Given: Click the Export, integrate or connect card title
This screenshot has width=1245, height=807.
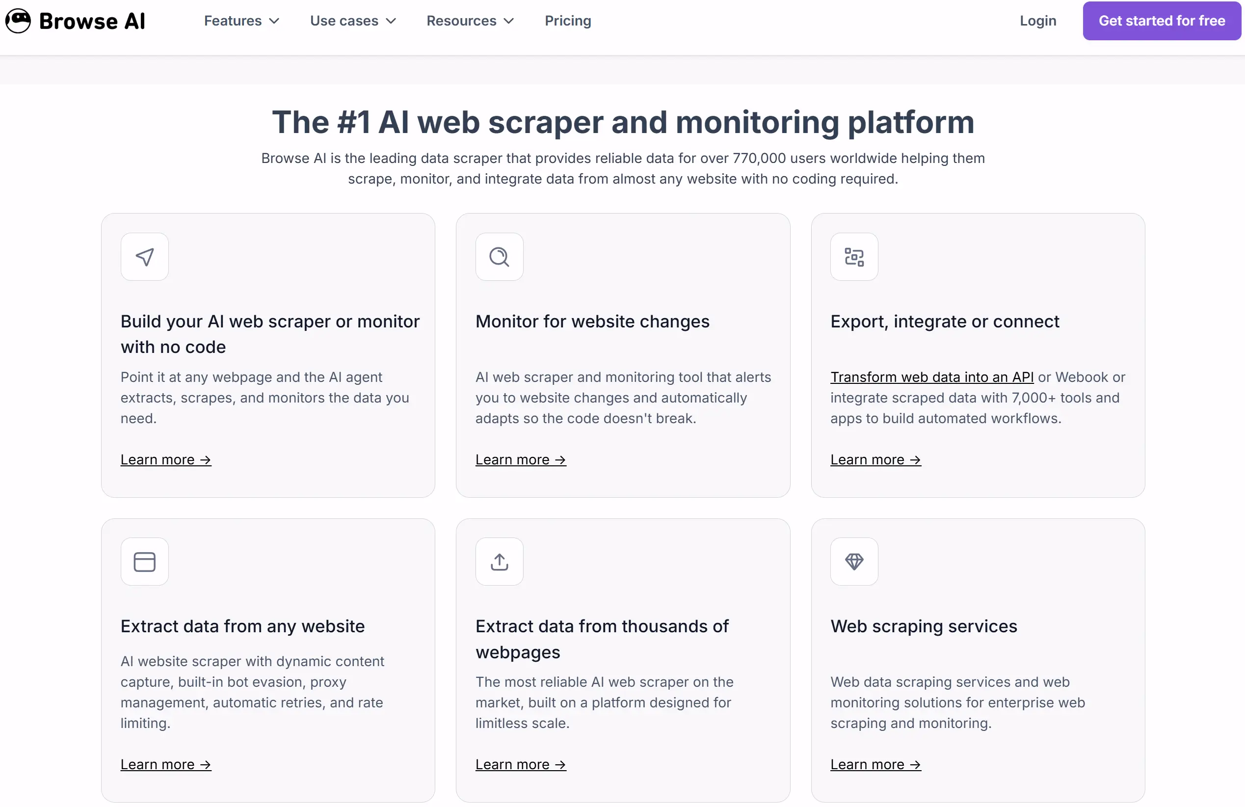Looking at the screenshot, I should (x=945, y=322).
